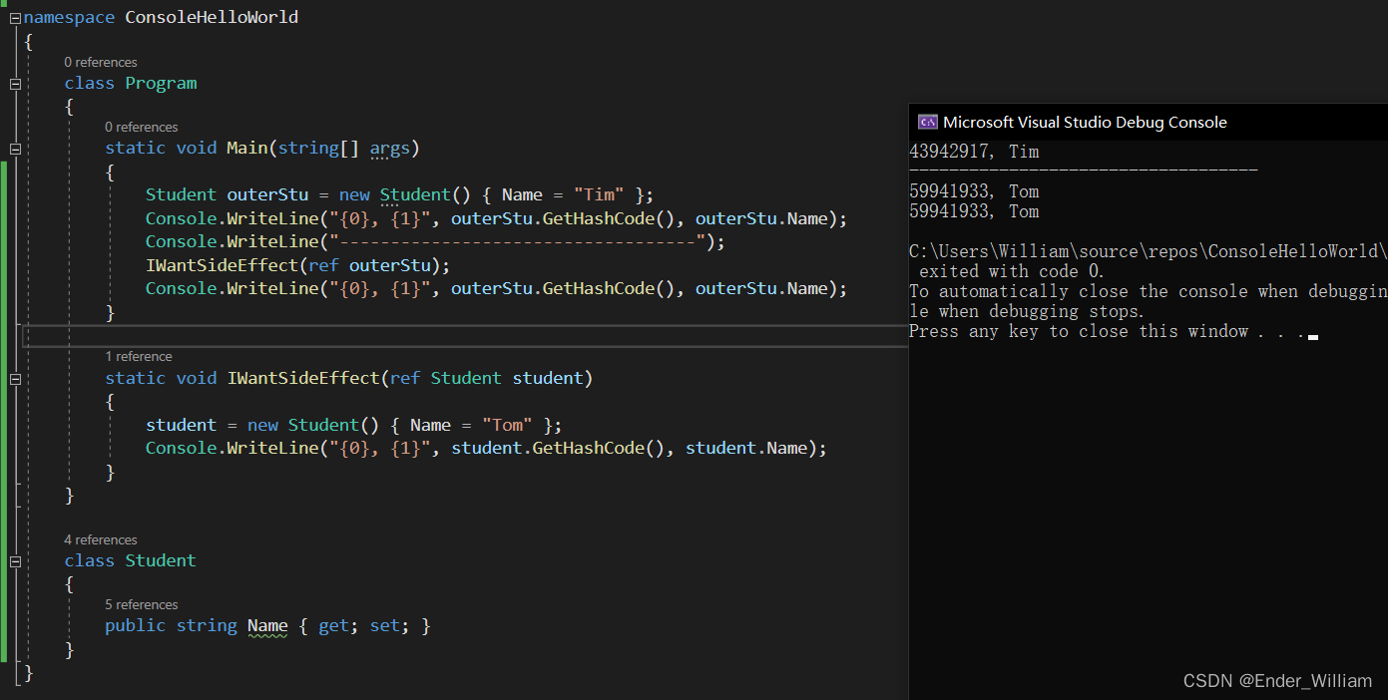Open the 0 references link above class Program
The width and height of the screenshot is (1388, 700).
click(x=101, y=62)
